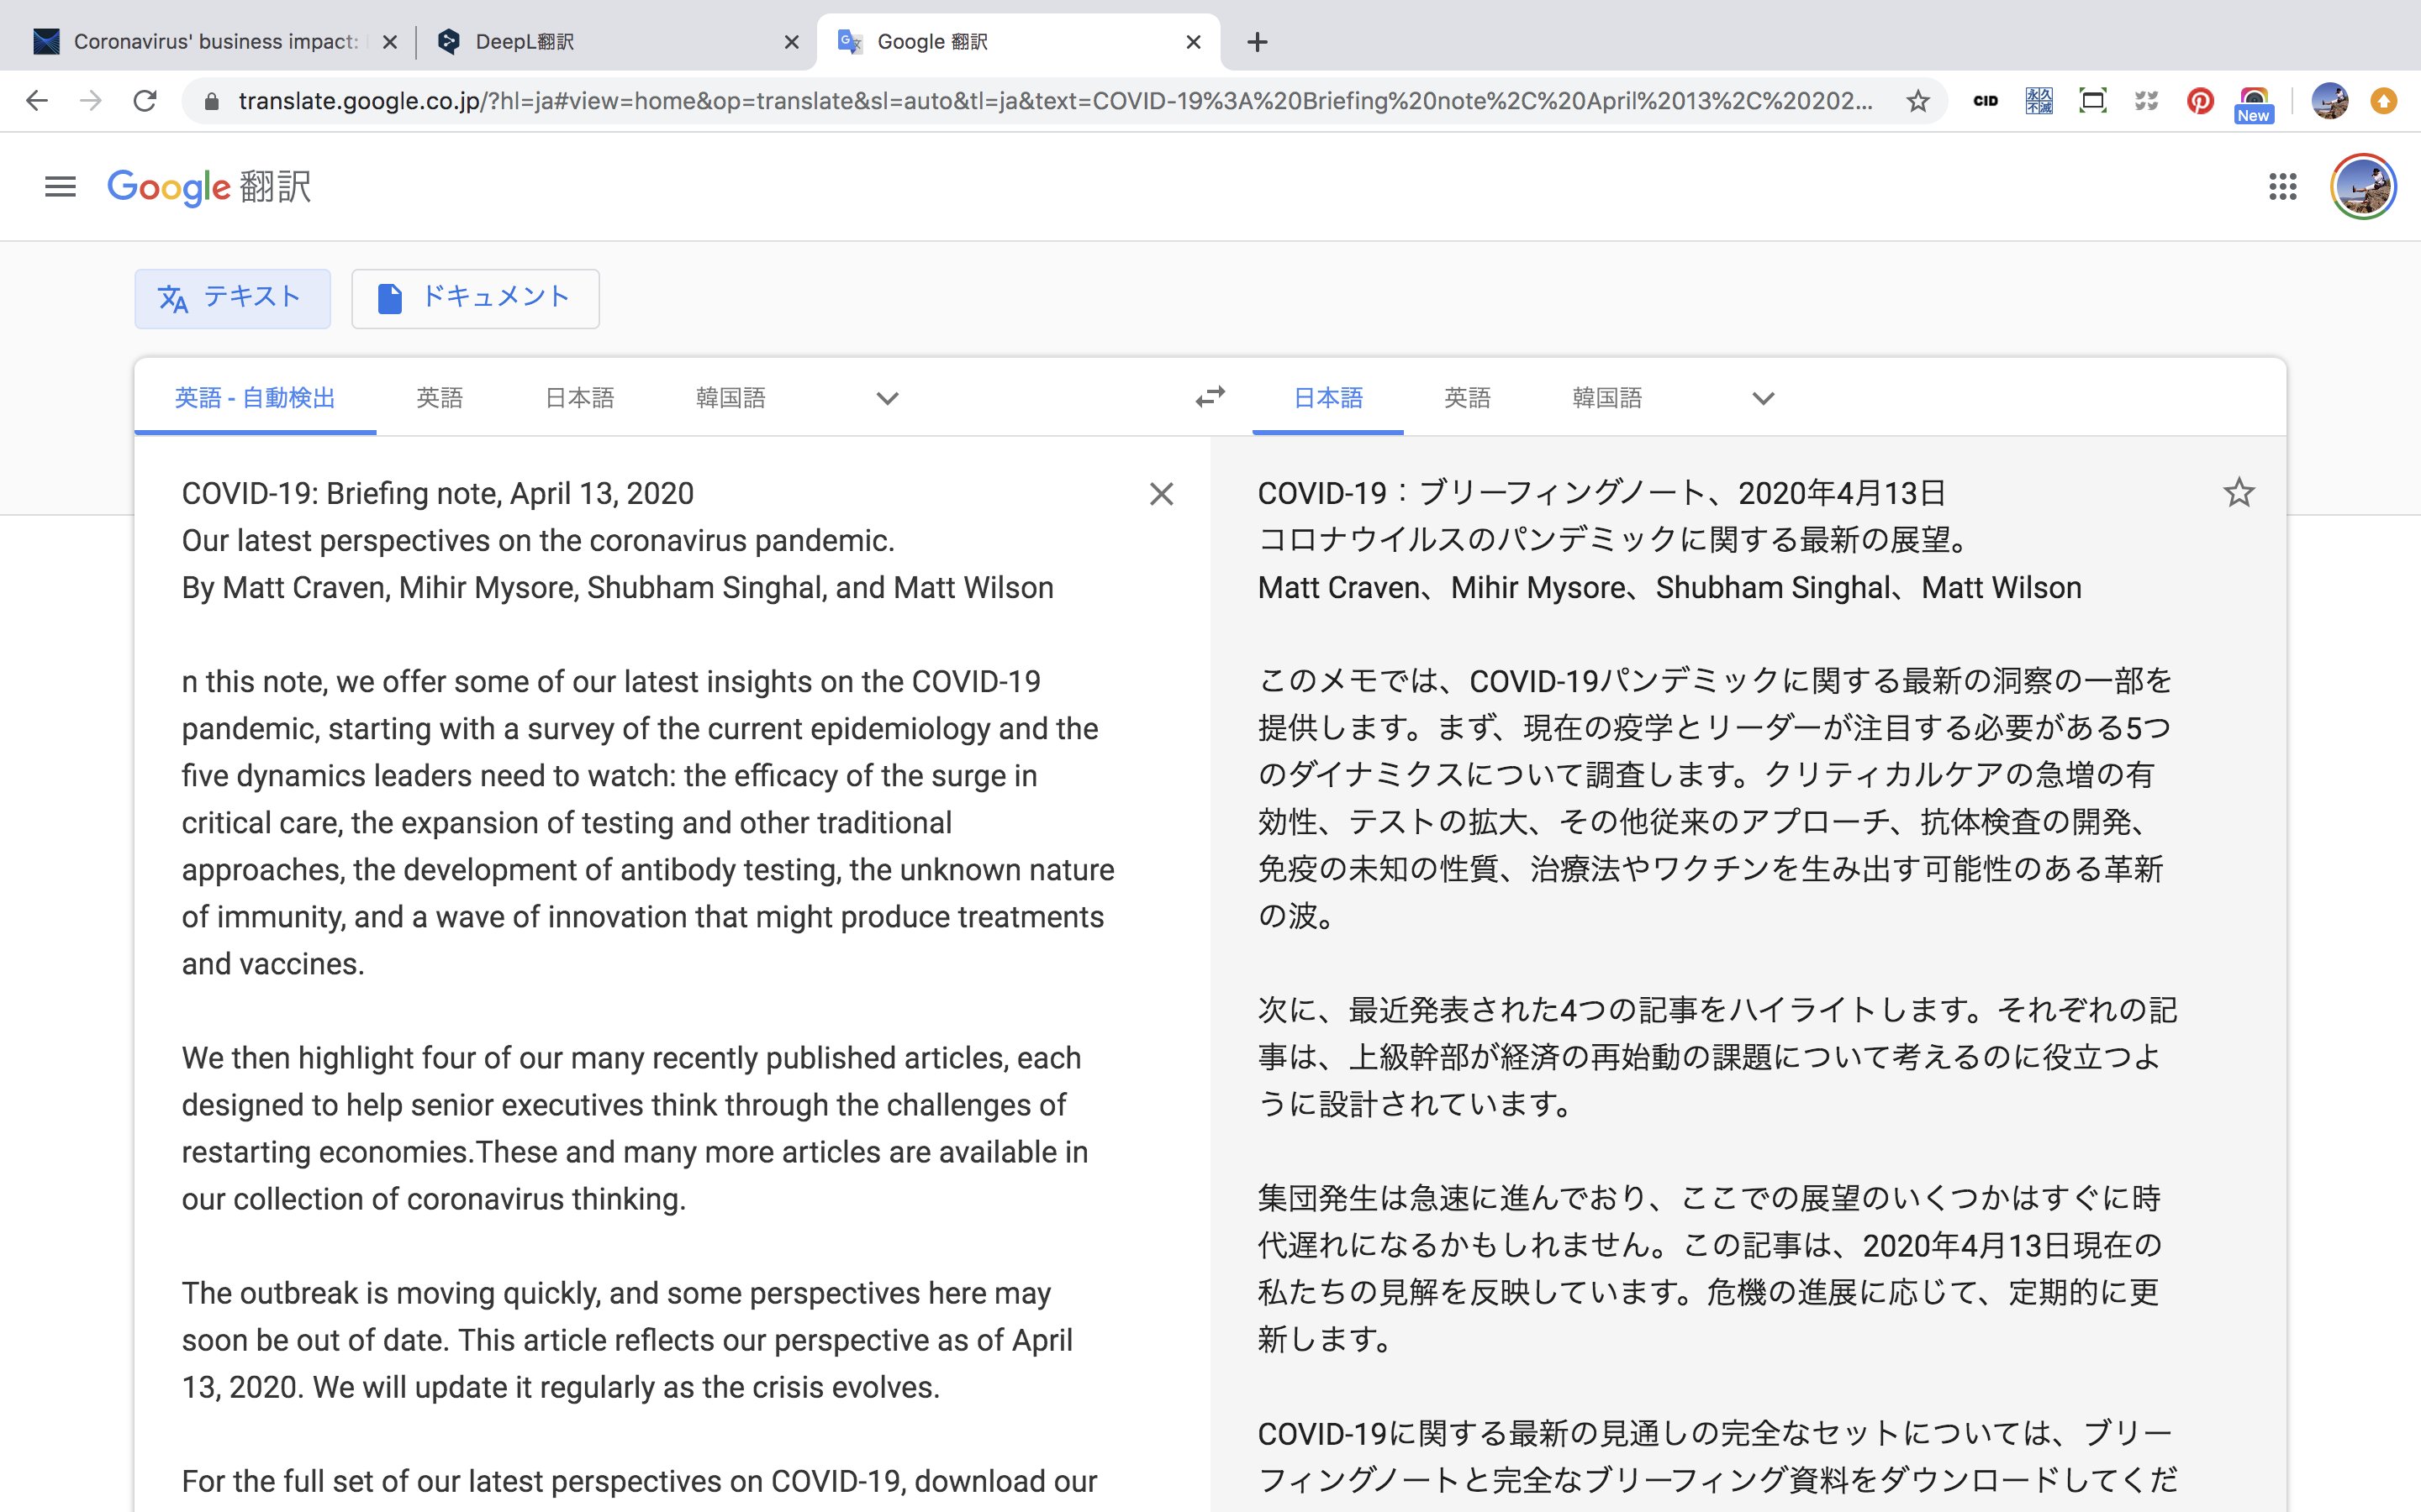This screenshot has height=1512, width=2421.
Task: Go forward in browser history
Action: [x=91, y=101]
